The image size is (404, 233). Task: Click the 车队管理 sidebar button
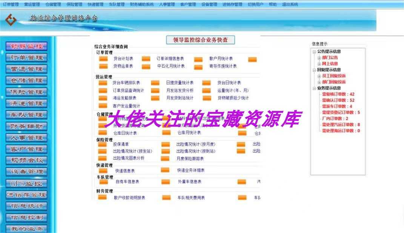pyautogui.click(x=26, y=115)
